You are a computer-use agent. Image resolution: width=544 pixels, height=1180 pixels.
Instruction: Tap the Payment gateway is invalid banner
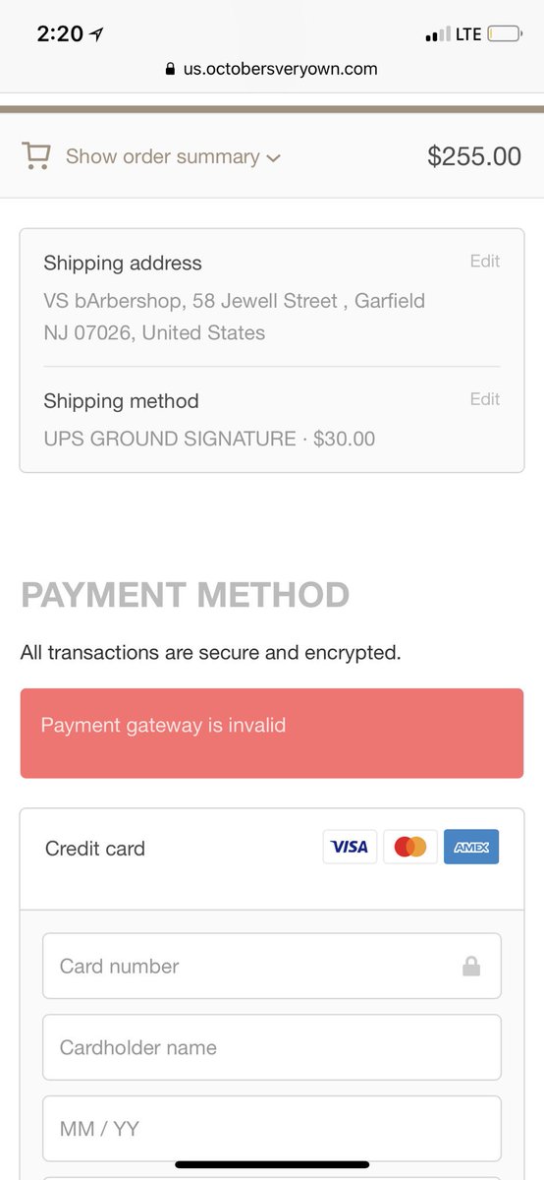pos(272,727)
